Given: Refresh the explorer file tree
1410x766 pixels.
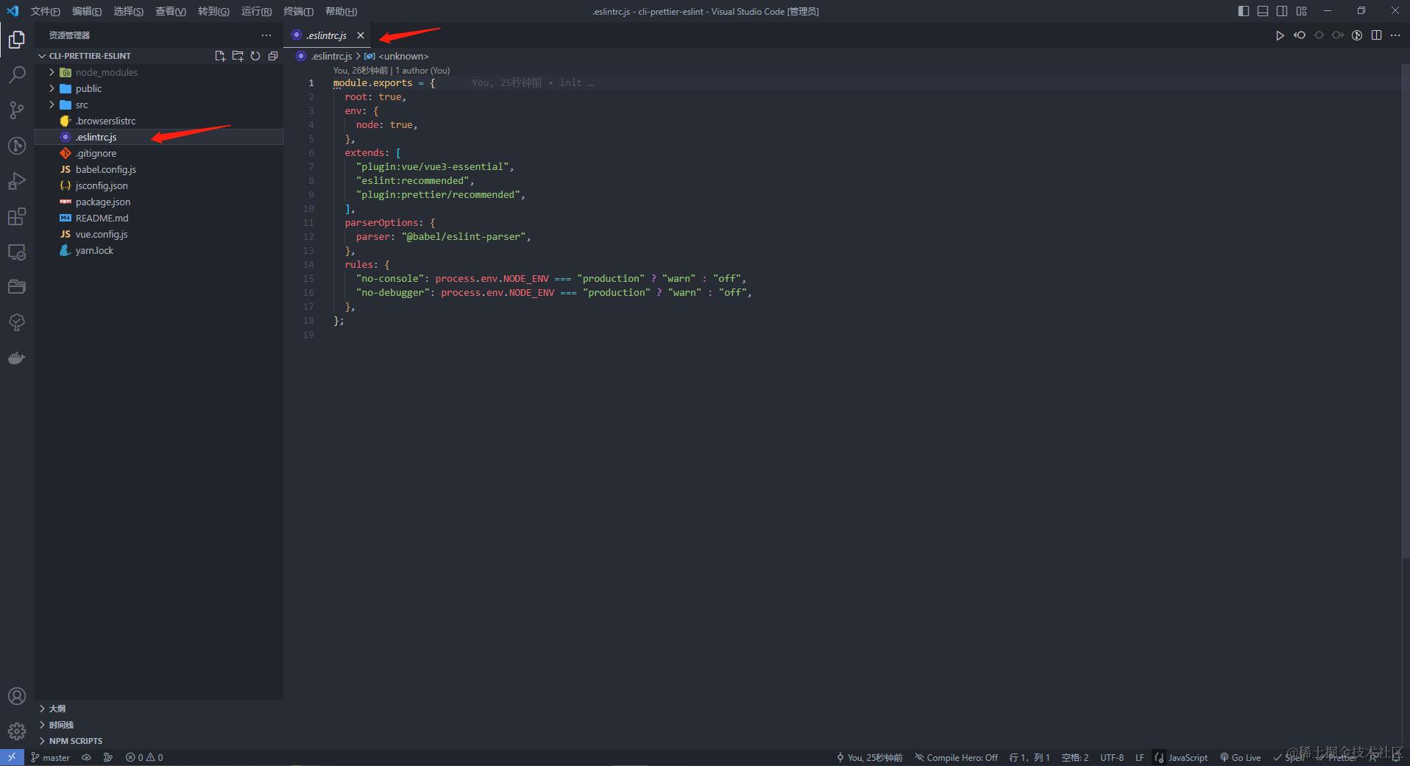Looking at the screenshot, I should pos(255,56).
